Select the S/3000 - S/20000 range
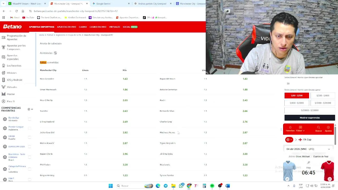338x190 pixels. [323, 103]
